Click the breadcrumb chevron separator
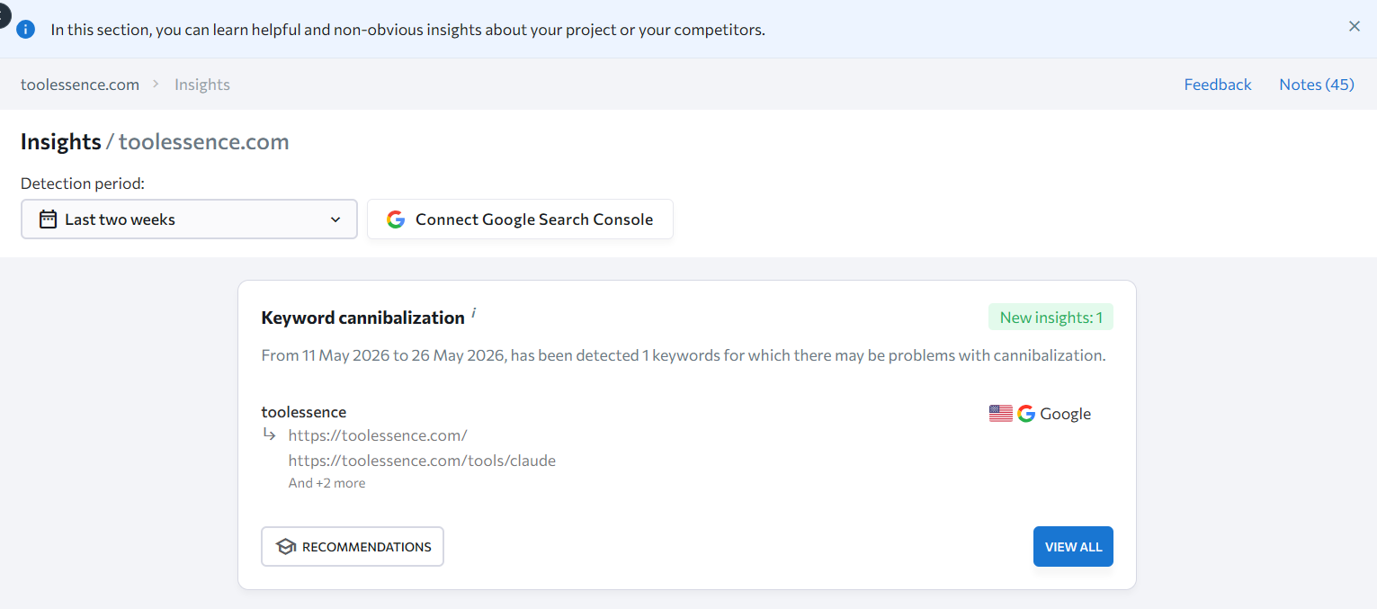This screenshot has width=1377, height=609. [x=156, y=84]
